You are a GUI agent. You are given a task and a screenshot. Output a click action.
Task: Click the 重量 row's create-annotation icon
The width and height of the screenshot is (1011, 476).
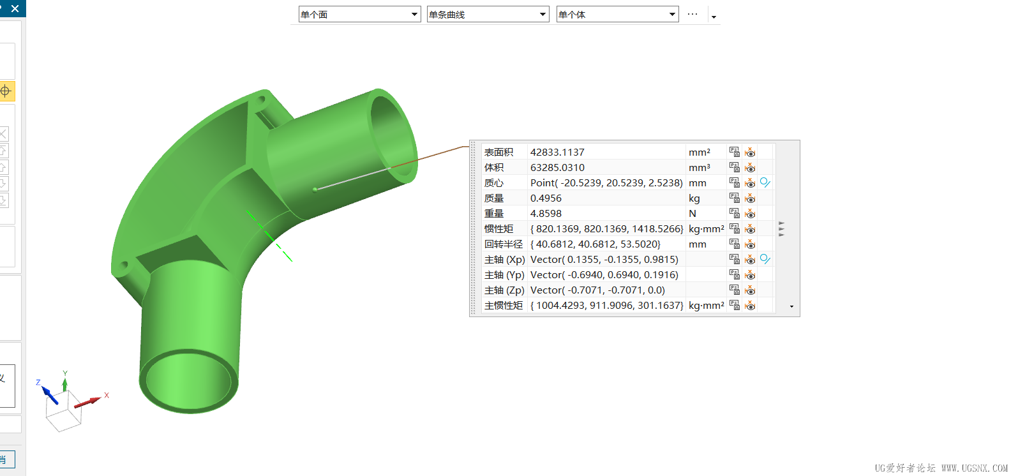pyautogui.click(x=735, y=213)
